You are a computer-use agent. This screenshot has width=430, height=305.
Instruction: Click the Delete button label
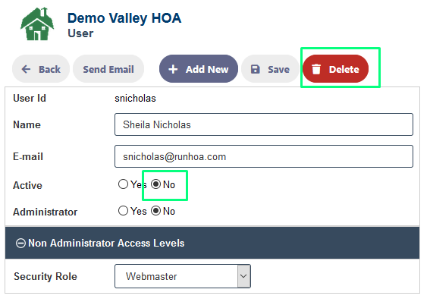344,69
